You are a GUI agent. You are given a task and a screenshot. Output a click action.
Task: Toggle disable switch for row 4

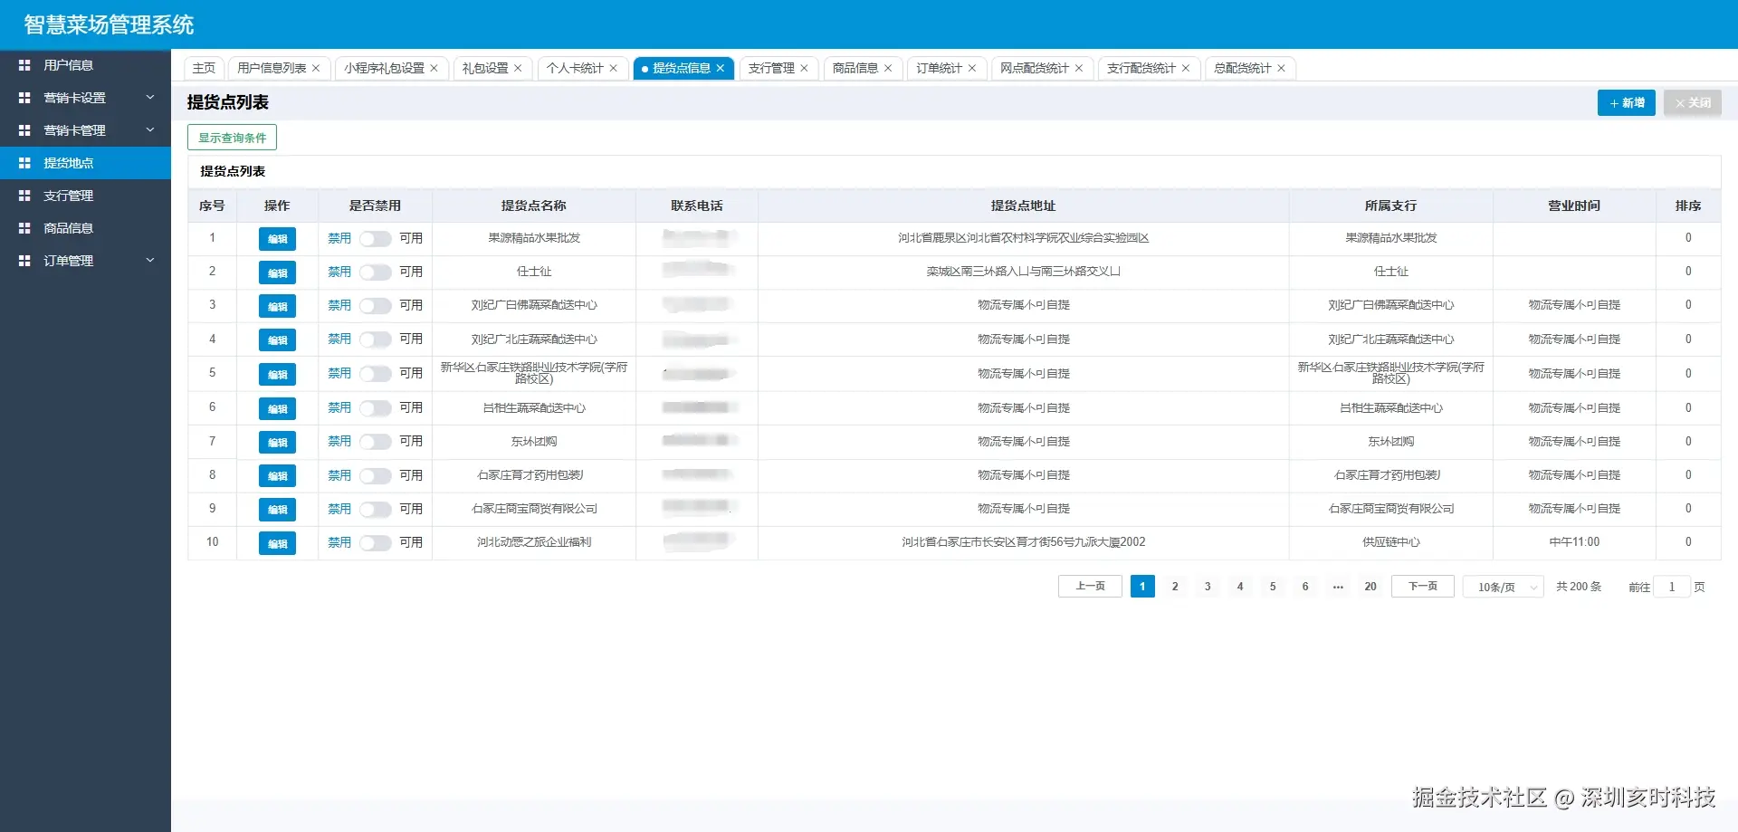(375, 339)
